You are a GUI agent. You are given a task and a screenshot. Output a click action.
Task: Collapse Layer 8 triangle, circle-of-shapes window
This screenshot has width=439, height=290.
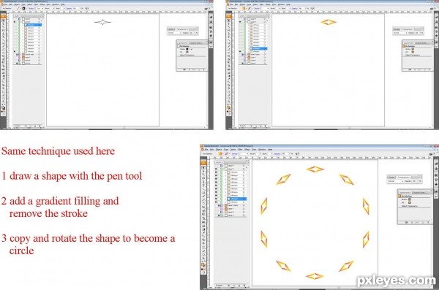(223, 169)
